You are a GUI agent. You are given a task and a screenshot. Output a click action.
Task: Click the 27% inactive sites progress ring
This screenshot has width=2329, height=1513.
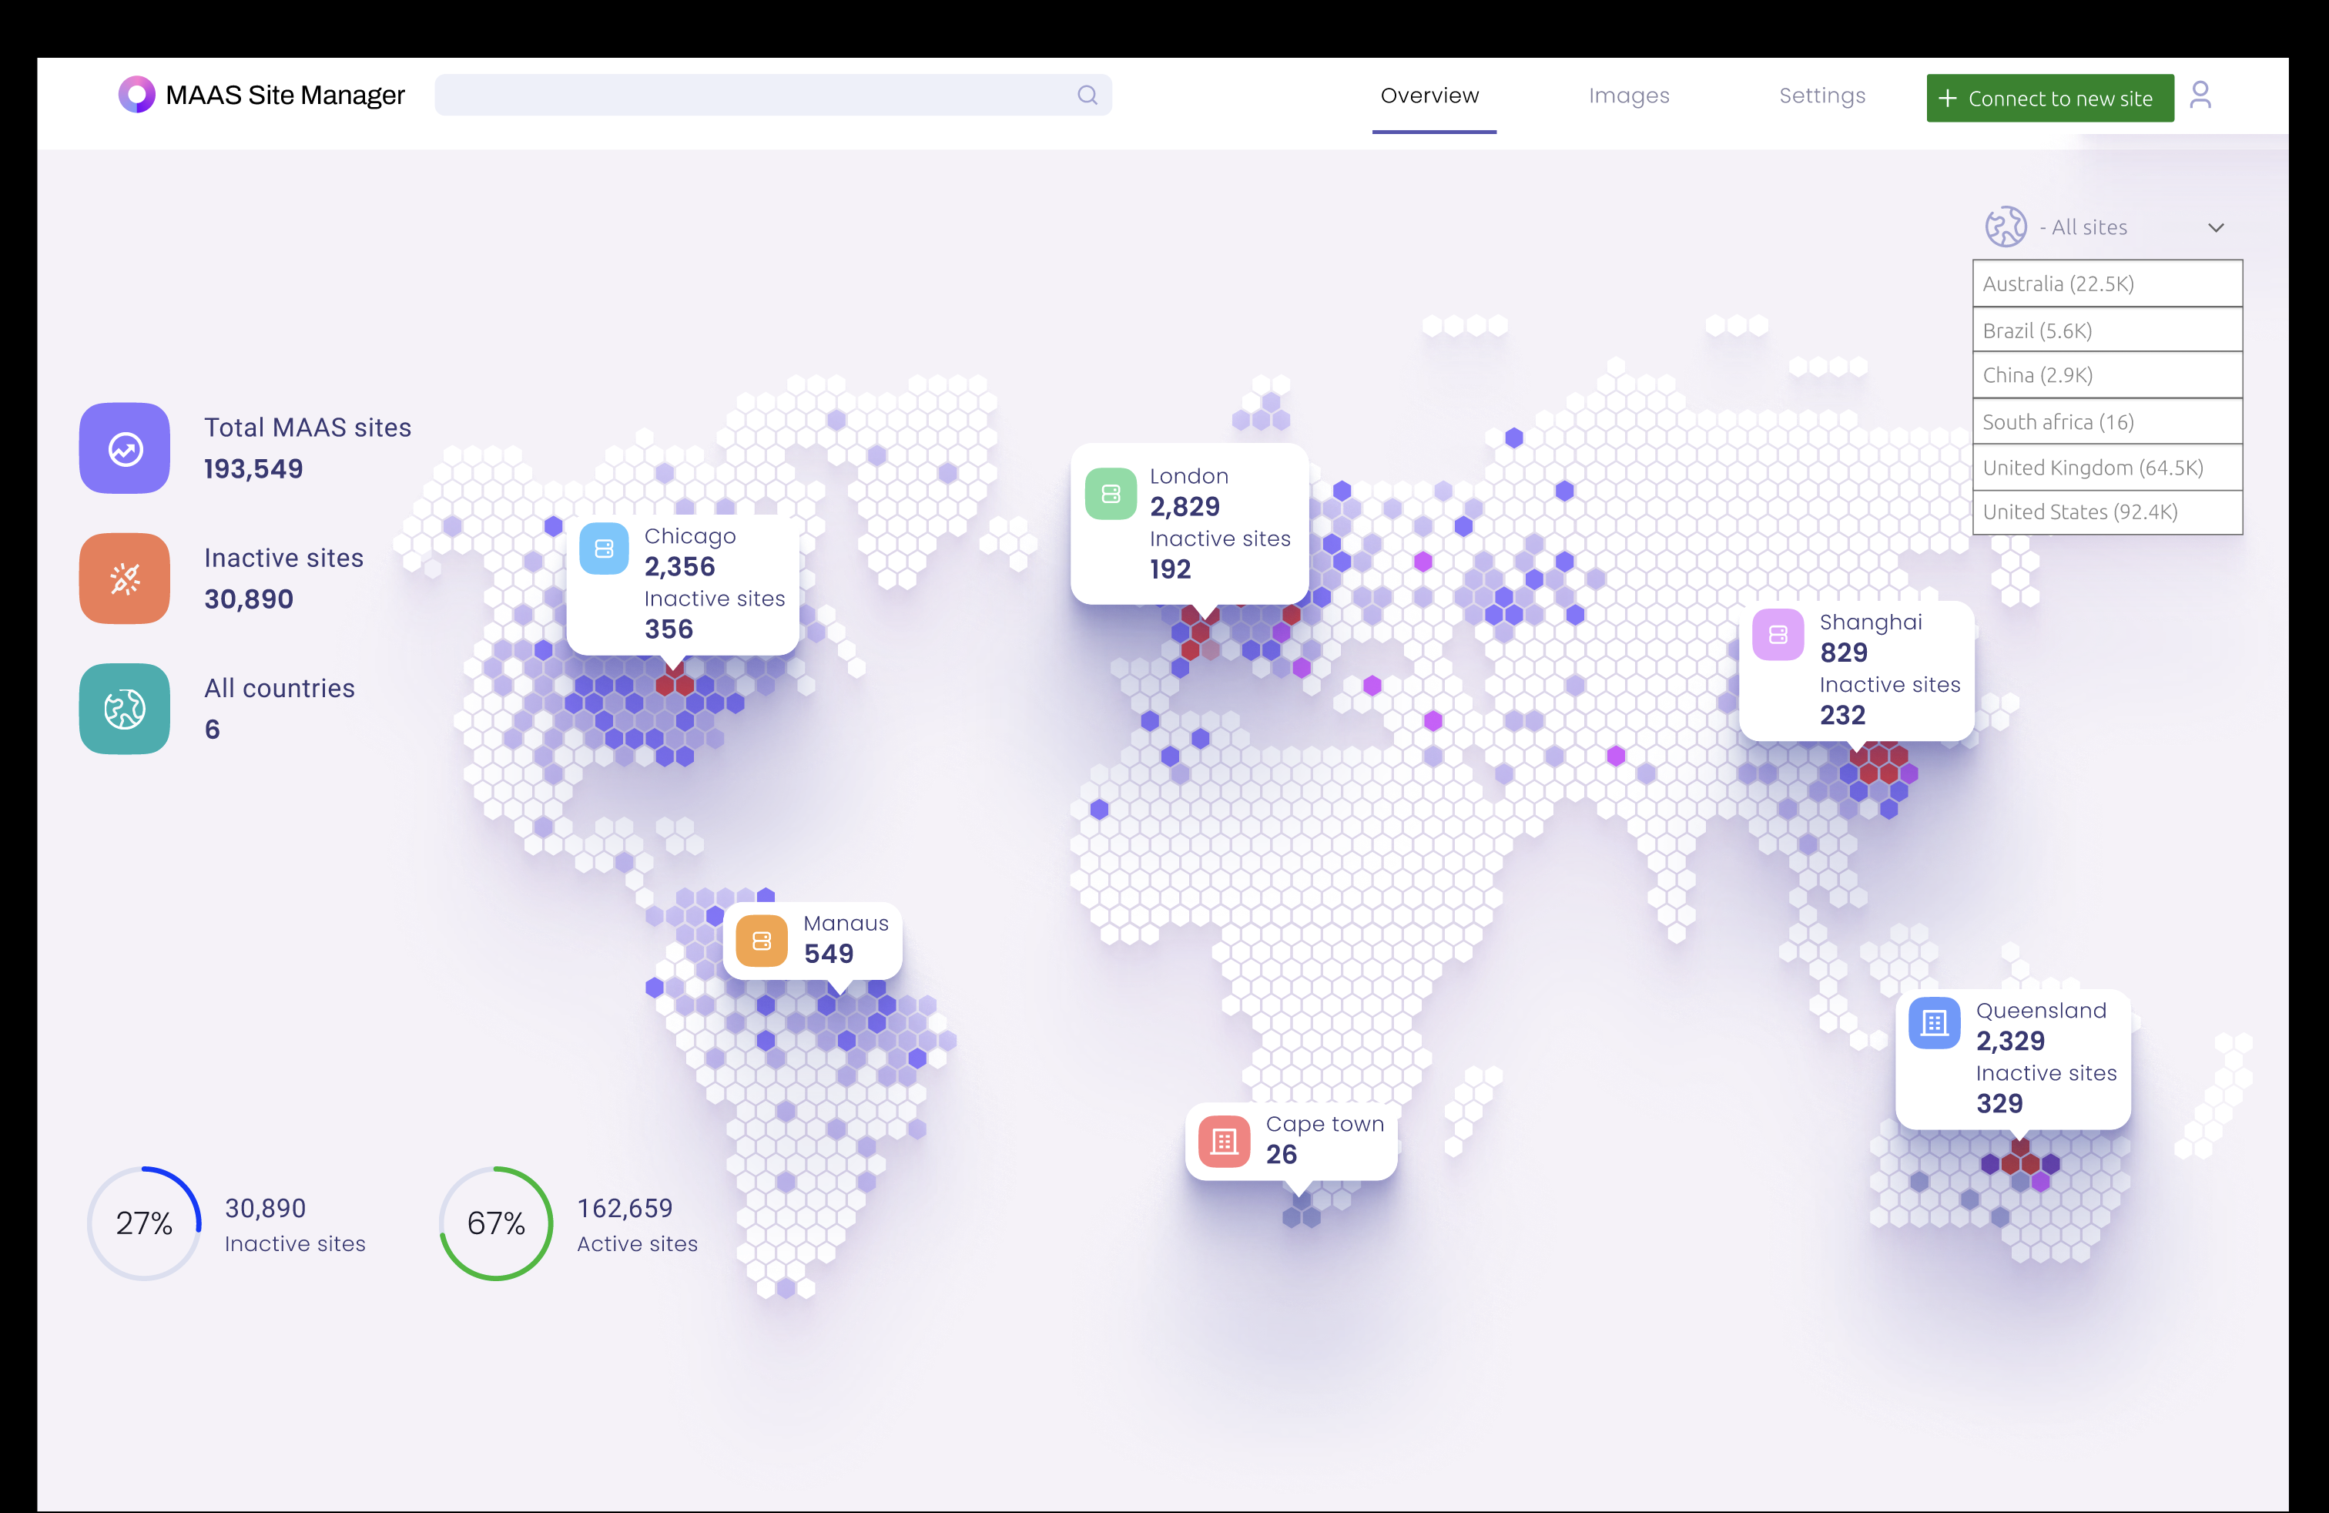pos(144,1223)
